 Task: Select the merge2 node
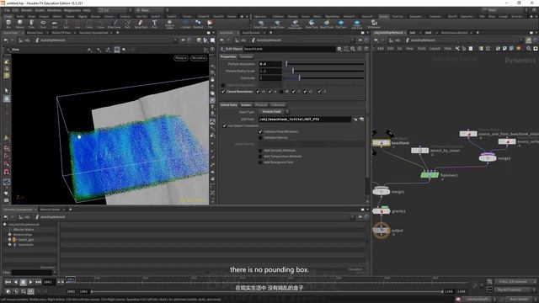[488, 158]
